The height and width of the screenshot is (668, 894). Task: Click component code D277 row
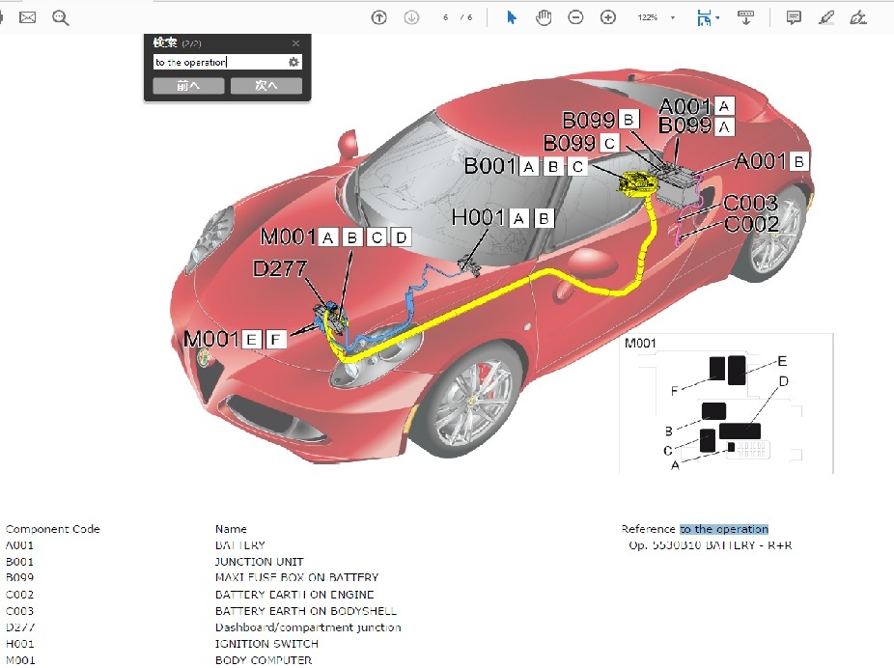(x=20, y=626)
